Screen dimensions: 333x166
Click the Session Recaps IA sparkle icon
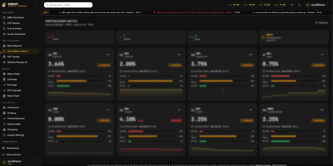[x=4, y=62]
